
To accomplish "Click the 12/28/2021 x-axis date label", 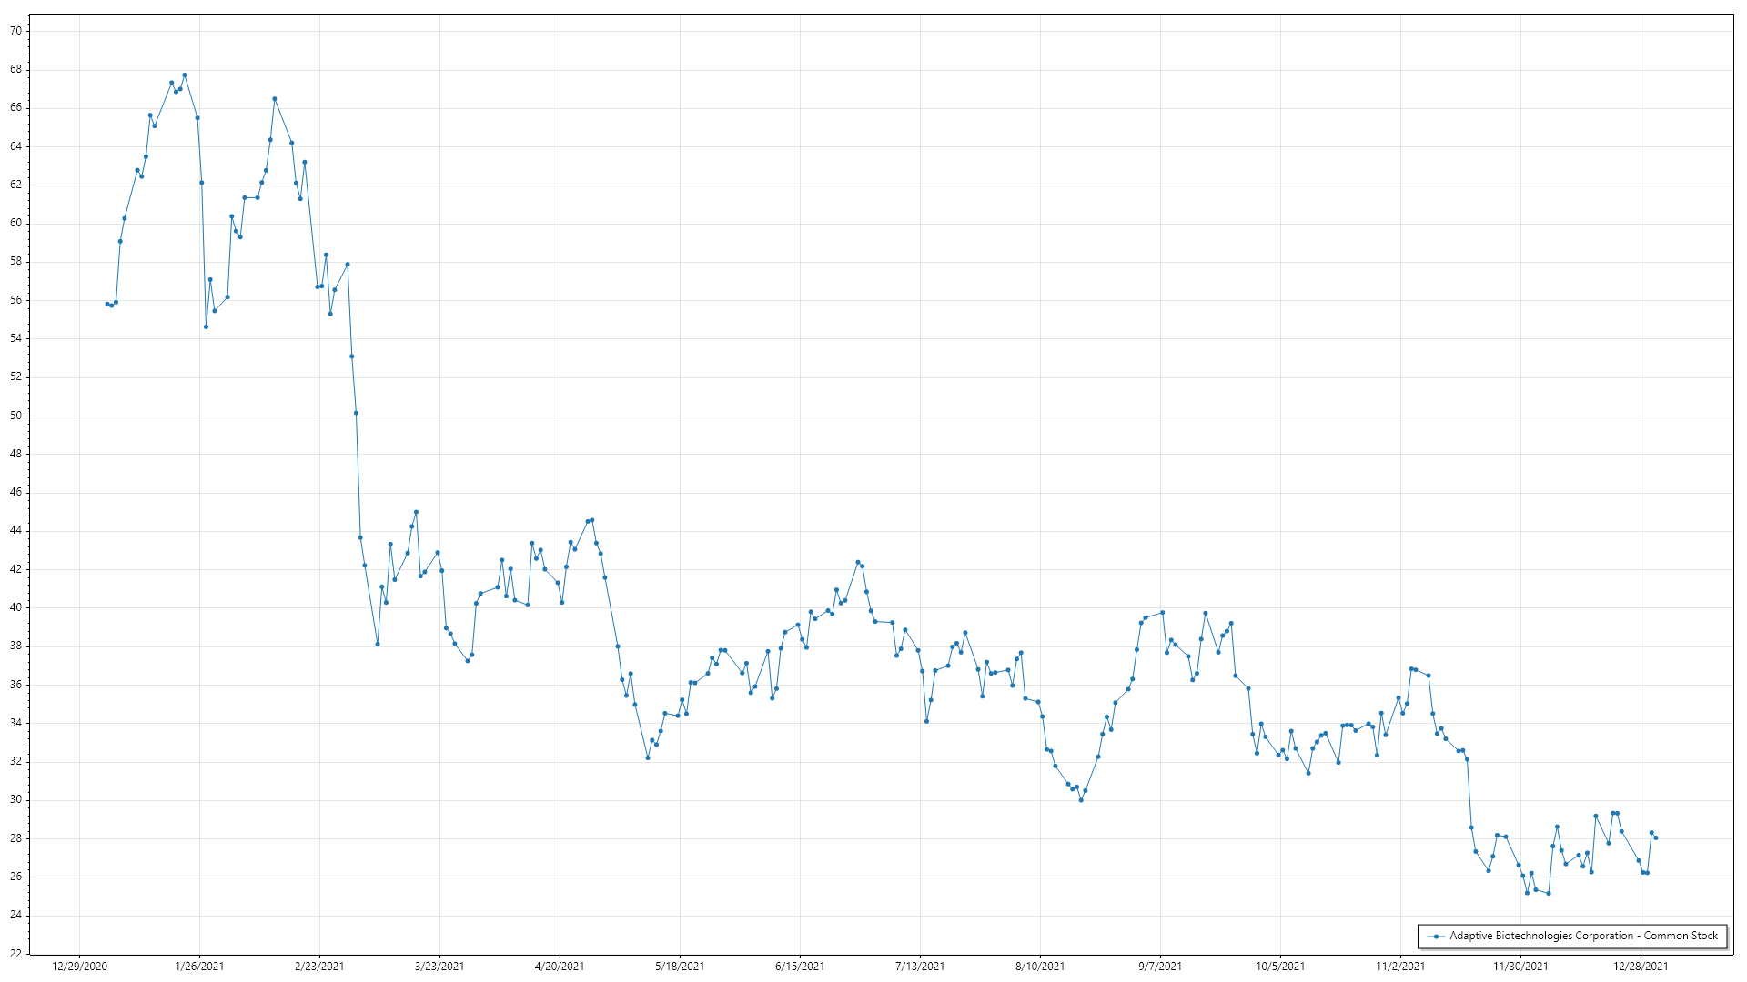I will coord(1641,966).
